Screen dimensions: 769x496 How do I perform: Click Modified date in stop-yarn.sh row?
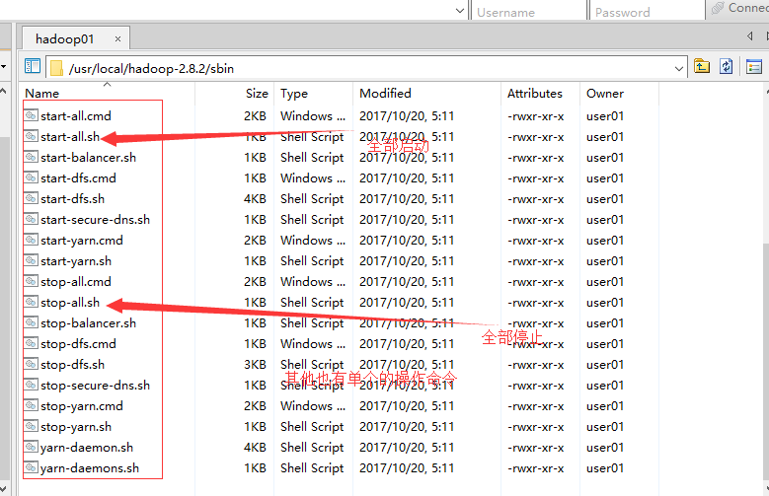click(x=407, y=427)
